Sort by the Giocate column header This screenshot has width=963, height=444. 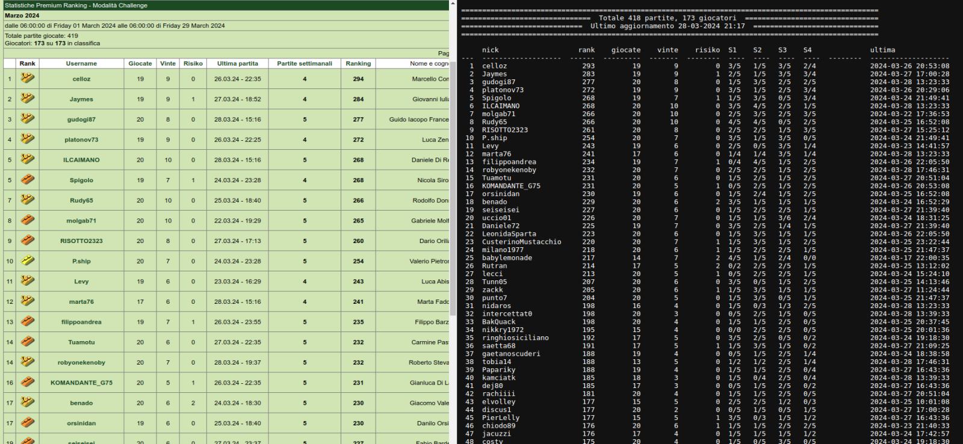(x=140, y=63)
